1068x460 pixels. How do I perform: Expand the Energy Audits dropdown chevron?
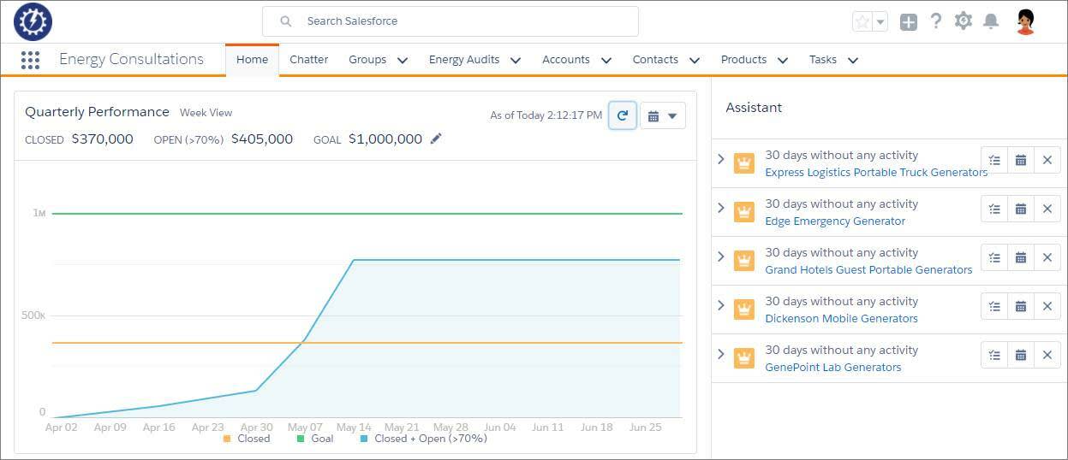tap(516, 61)
